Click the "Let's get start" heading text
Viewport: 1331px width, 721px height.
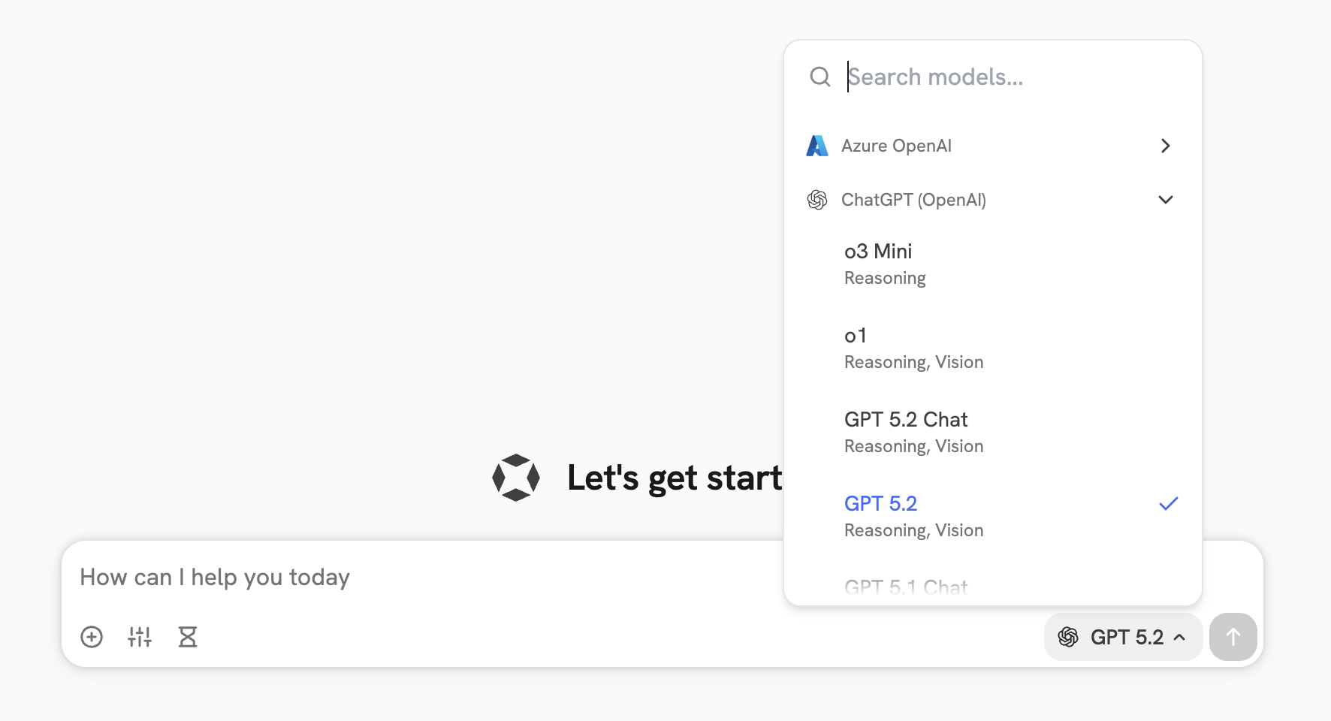675,478
